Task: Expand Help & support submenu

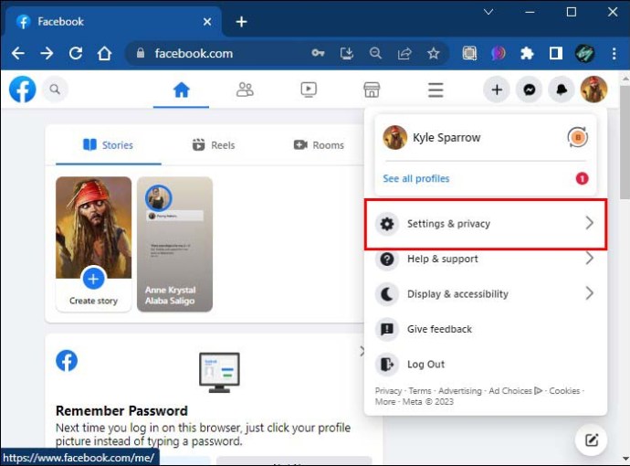Action: click(x=485, y=259)
